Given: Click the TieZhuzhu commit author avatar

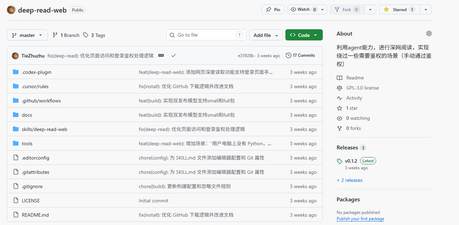Looking at the screenshot, I should point(15,56).
